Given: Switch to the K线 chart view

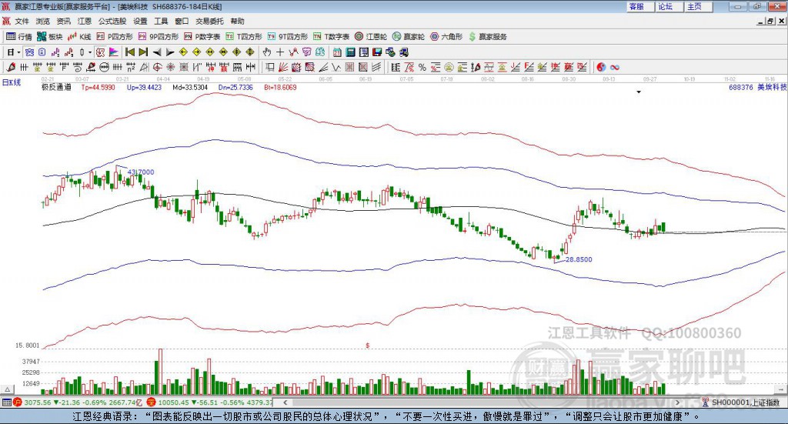Looking at the screenshot, I should [79, 37].
